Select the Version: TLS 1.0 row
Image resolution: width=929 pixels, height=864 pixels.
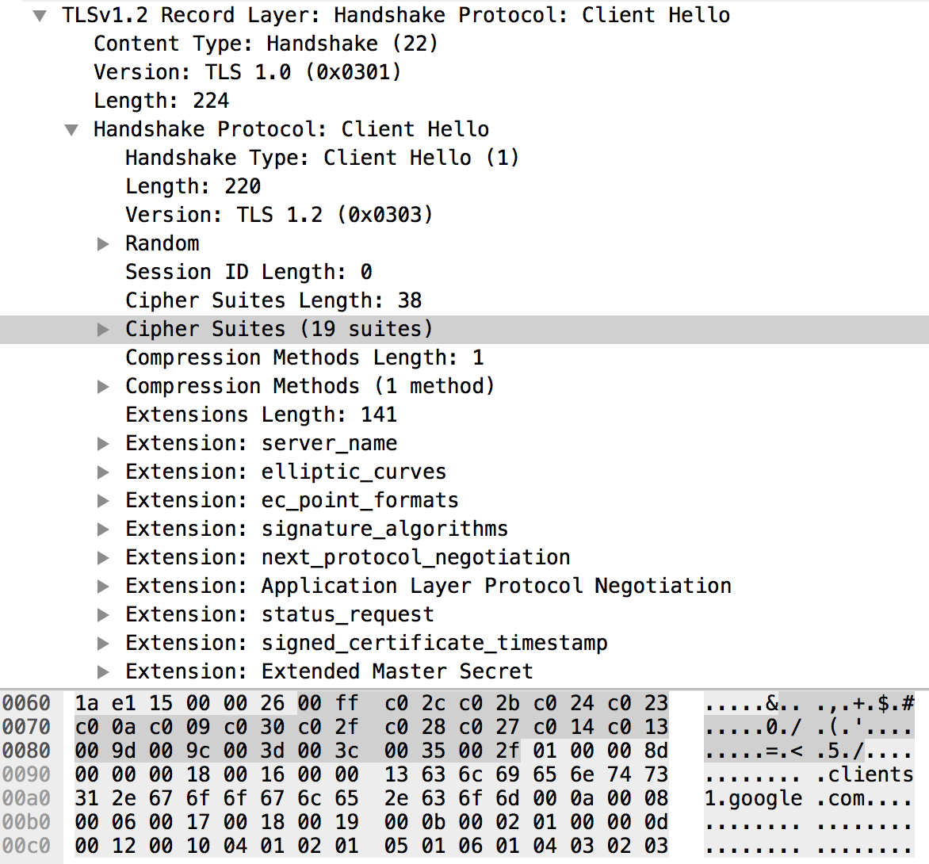click(x=464, y=72)
